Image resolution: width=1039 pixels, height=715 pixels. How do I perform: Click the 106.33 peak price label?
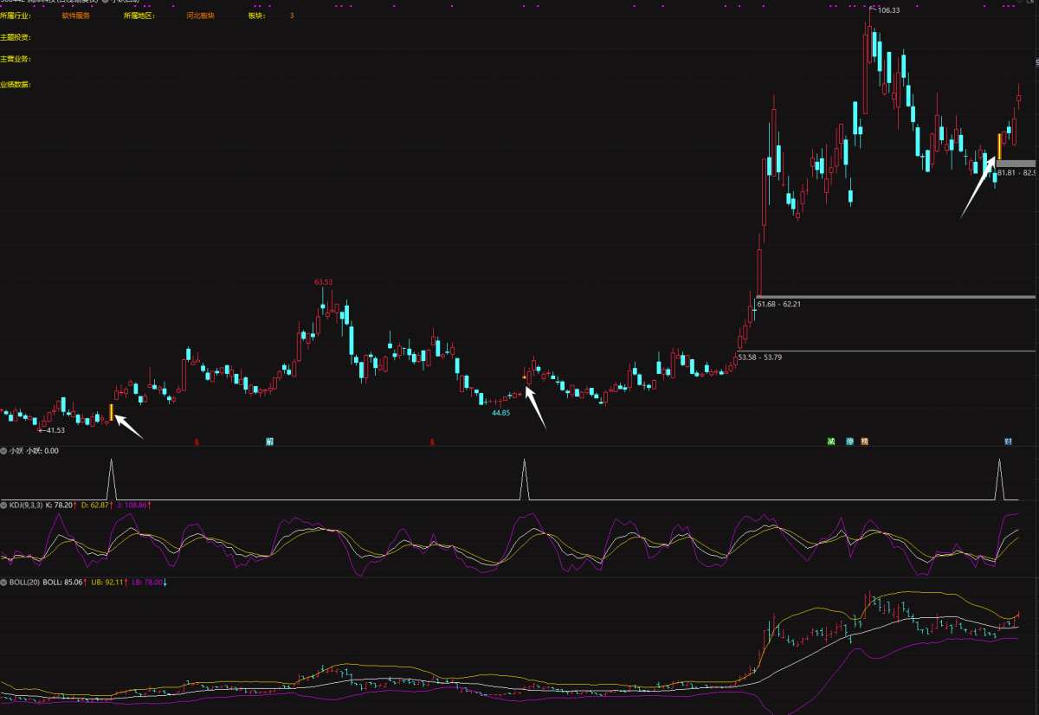(x=888, y=10)
